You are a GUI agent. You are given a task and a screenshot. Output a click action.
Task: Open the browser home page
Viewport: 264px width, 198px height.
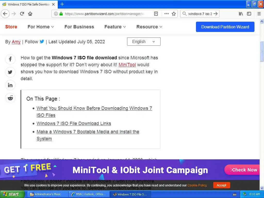click(30, 14)
